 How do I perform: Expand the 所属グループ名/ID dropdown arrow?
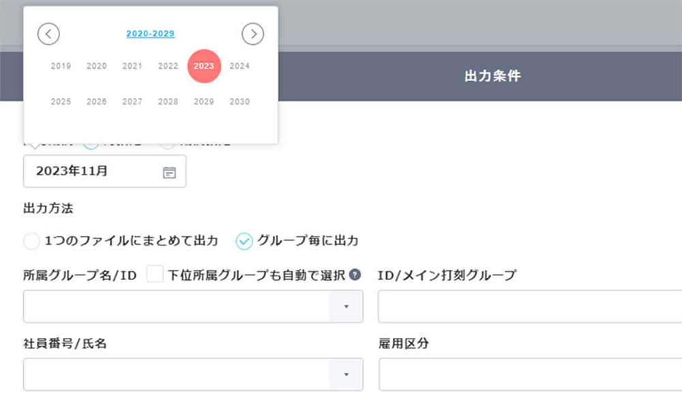pos(346,307)
